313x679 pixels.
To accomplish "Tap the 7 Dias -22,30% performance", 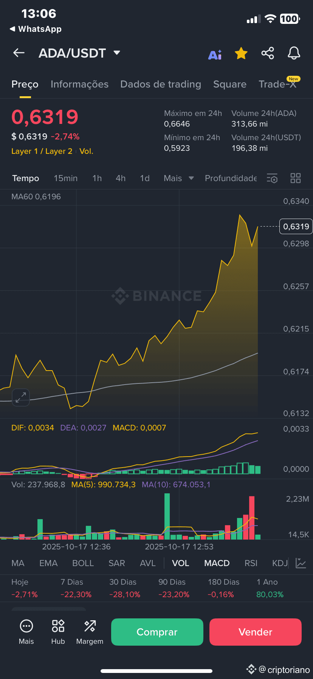I will (x=76, y=588).
